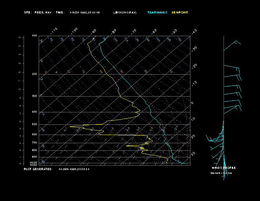Click the '11' altitude scale label

click(x=20, y=81)
